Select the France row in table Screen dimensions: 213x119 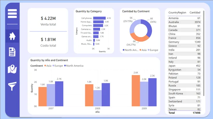pyautogui.click(x=184, y=38)
